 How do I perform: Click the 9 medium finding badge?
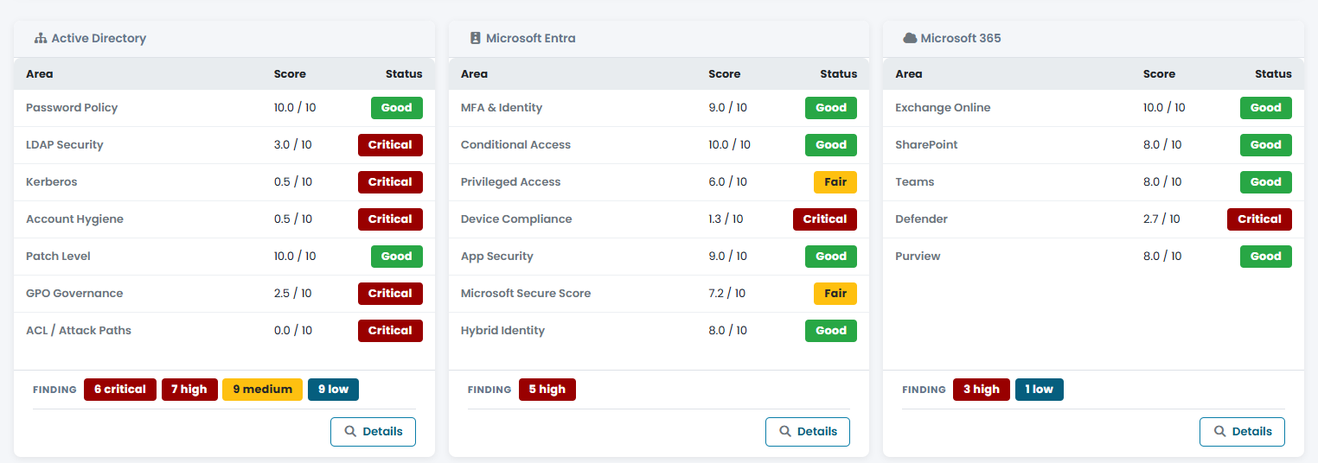262,390
